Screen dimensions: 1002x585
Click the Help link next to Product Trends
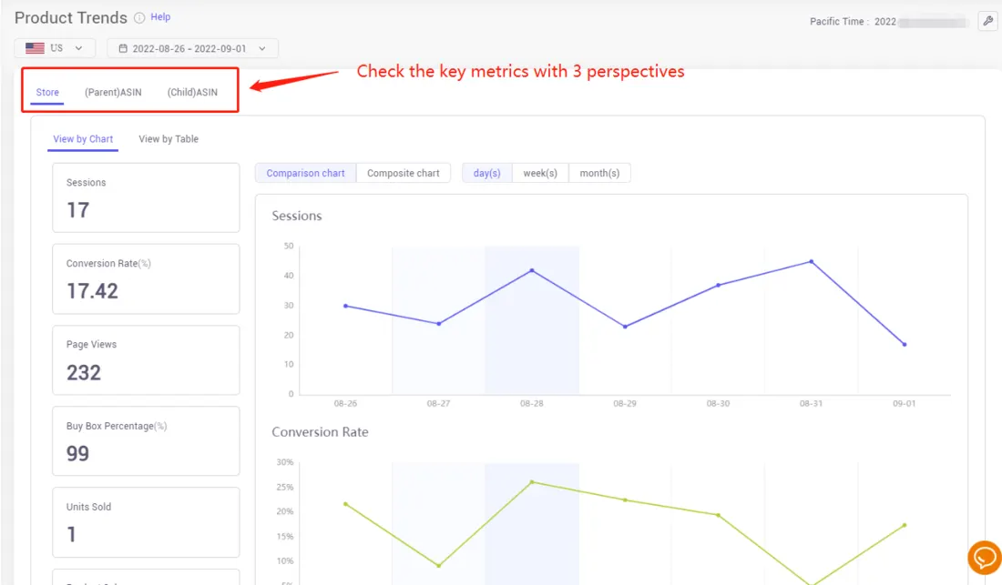[x=162, y=16]
